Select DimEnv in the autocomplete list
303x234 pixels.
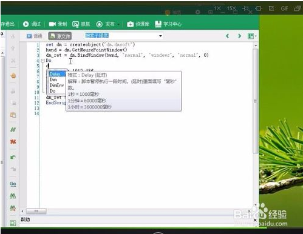pyautogui.click(x=56, y=85)
